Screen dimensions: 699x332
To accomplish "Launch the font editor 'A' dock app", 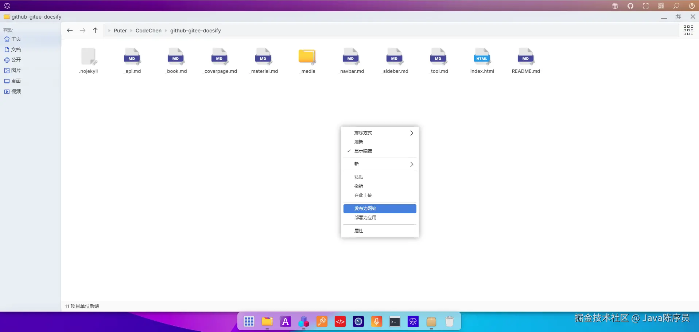I will click(286, 321).
